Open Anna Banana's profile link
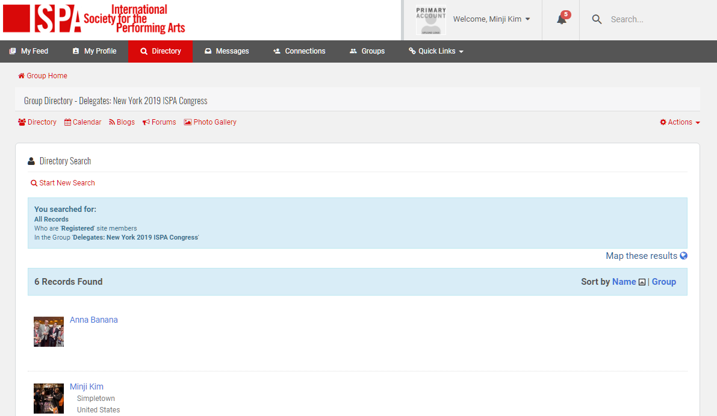Viewport: 717px width, 416px height. pos(93,320)
